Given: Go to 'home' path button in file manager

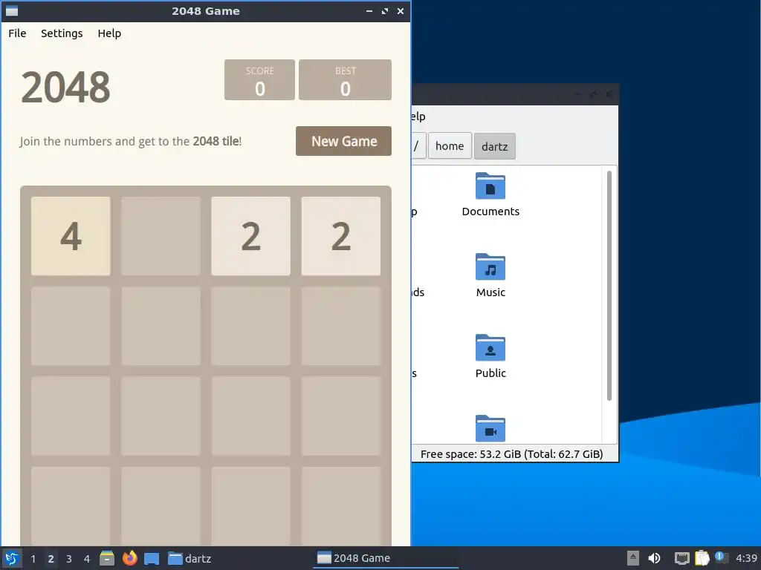Looking at the screenshot, I should click(x=450, y=146).
